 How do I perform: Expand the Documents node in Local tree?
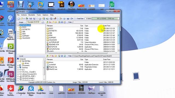coord(18,65)
